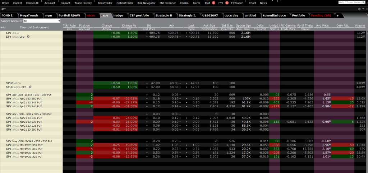Click the Daily P&L column header
368x173 pixels.
pyautogui.click(x=342, y=25)
